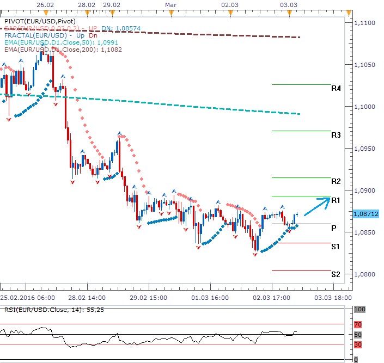This screenshot has width=384, height=363.
Task: Select the RSI 70 overbought level label
Action: 357,324
